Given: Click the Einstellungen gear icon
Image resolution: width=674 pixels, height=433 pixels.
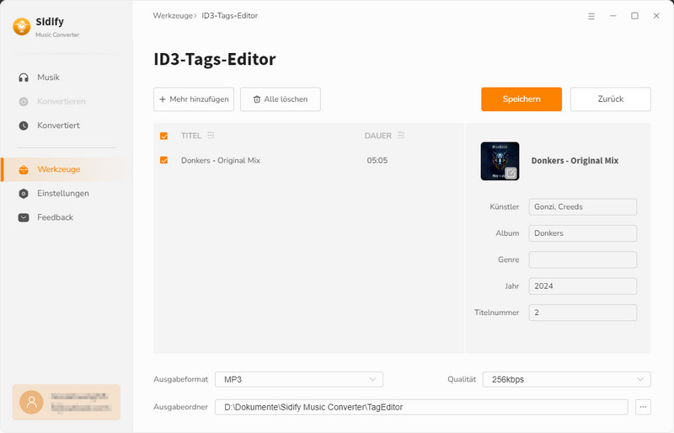Looking at the screenshot, I should pyautogui.click(x=24, y=194).
